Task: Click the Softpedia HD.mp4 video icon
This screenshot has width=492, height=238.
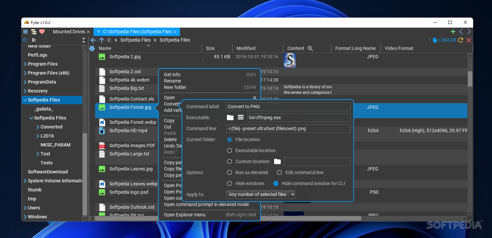Action: point(102,130)
